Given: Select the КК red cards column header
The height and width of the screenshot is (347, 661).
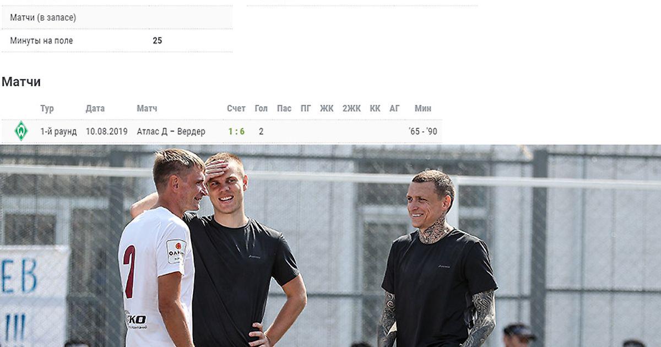Looking at the screenshot, I should pyautogui.click(x=375, y=109).
